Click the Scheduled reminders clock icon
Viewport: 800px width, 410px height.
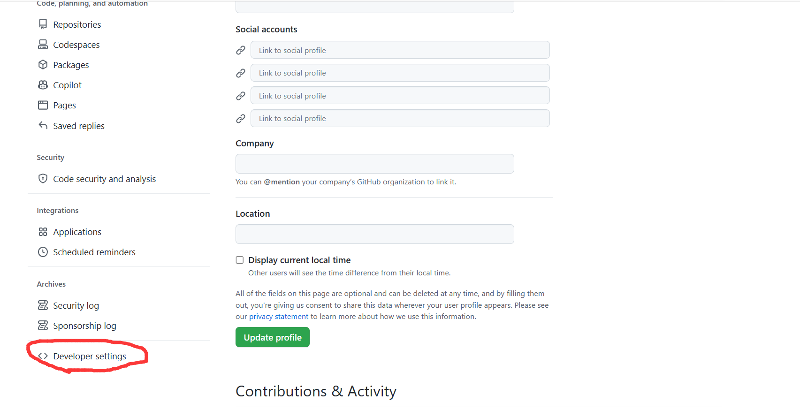click(x=43, y=252)
